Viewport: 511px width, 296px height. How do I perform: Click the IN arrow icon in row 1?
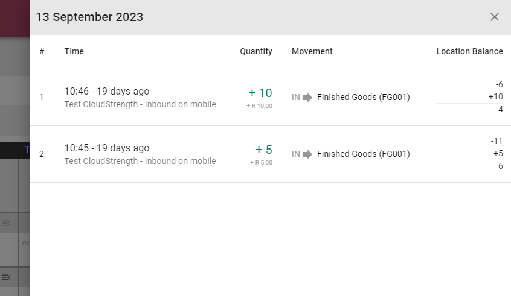[307, 97]
